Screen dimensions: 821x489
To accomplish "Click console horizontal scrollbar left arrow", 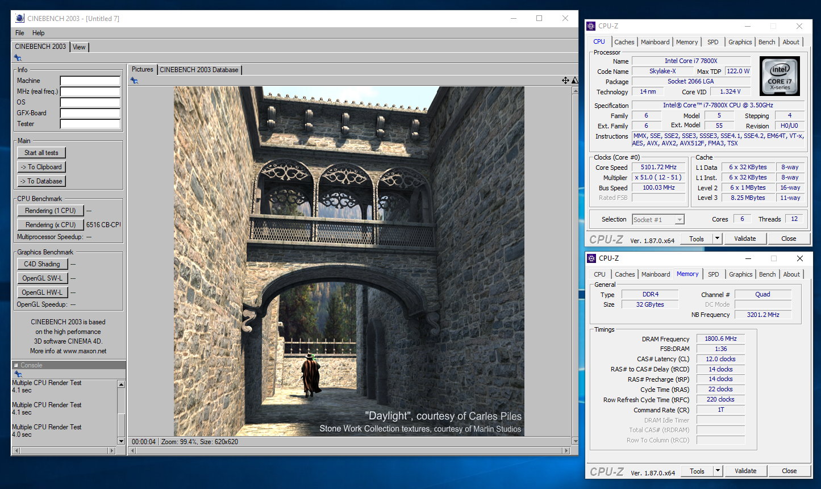I will (x=16, y=450).
